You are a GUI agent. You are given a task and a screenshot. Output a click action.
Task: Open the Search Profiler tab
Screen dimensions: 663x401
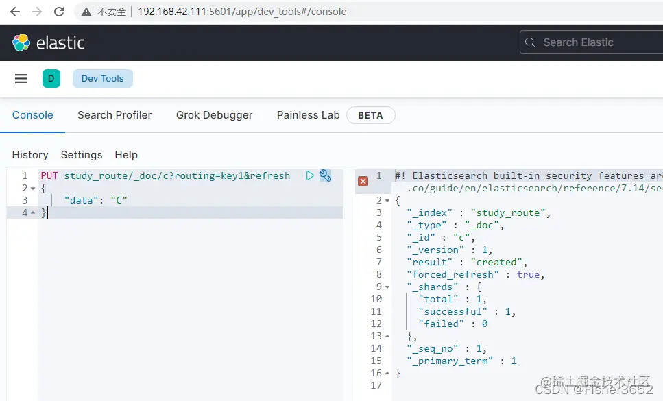click(114, 115)
